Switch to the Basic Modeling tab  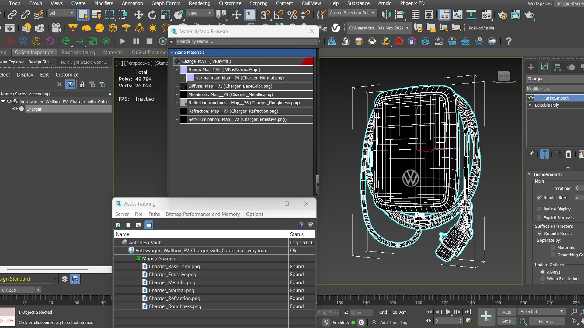(x=78, y=52)
